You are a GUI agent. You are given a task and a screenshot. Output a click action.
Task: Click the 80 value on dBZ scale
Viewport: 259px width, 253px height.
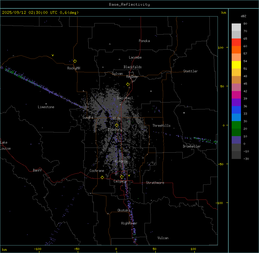click(245, 24)
